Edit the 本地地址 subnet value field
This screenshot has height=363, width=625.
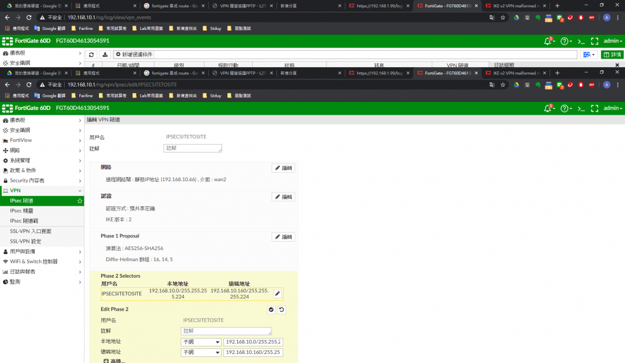point(253,342)
